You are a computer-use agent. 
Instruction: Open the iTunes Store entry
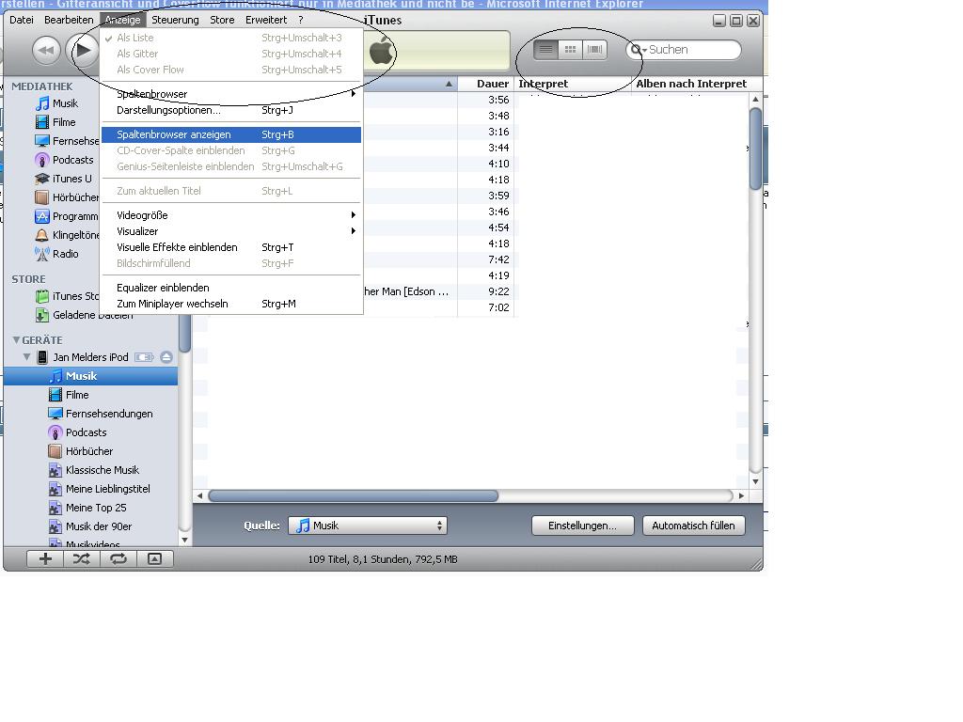[x=67, y=296]
